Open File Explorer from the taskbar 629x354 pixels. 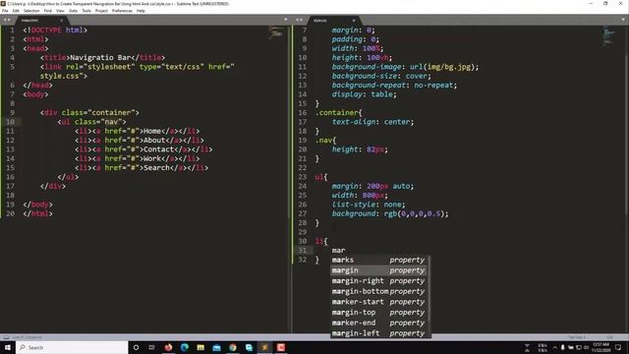(x=200, y=347)
